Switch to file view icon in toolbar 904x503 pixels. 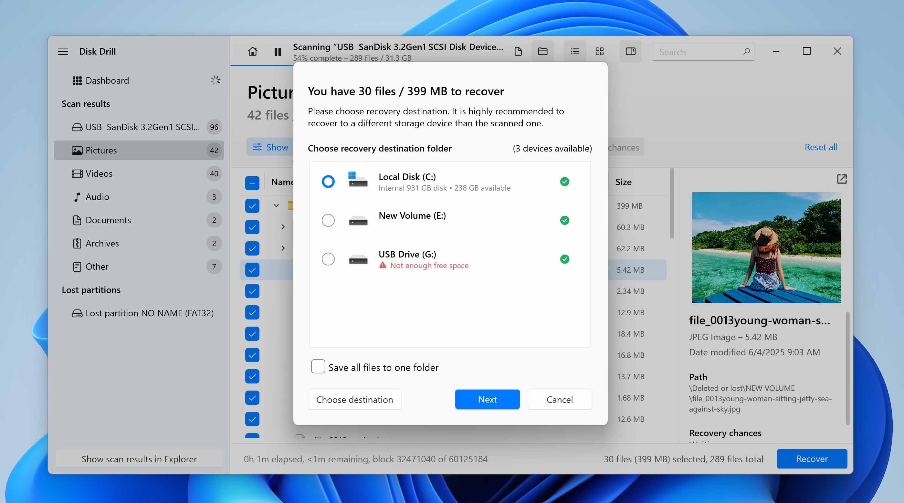(x=518, y=52)
